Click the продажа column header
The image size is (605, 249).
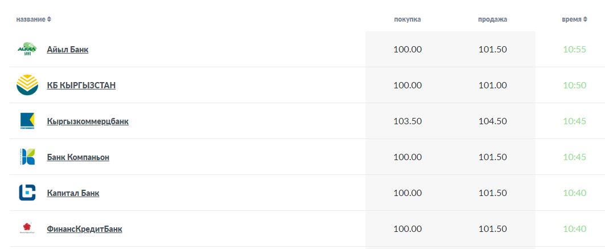tap(493, 19)
